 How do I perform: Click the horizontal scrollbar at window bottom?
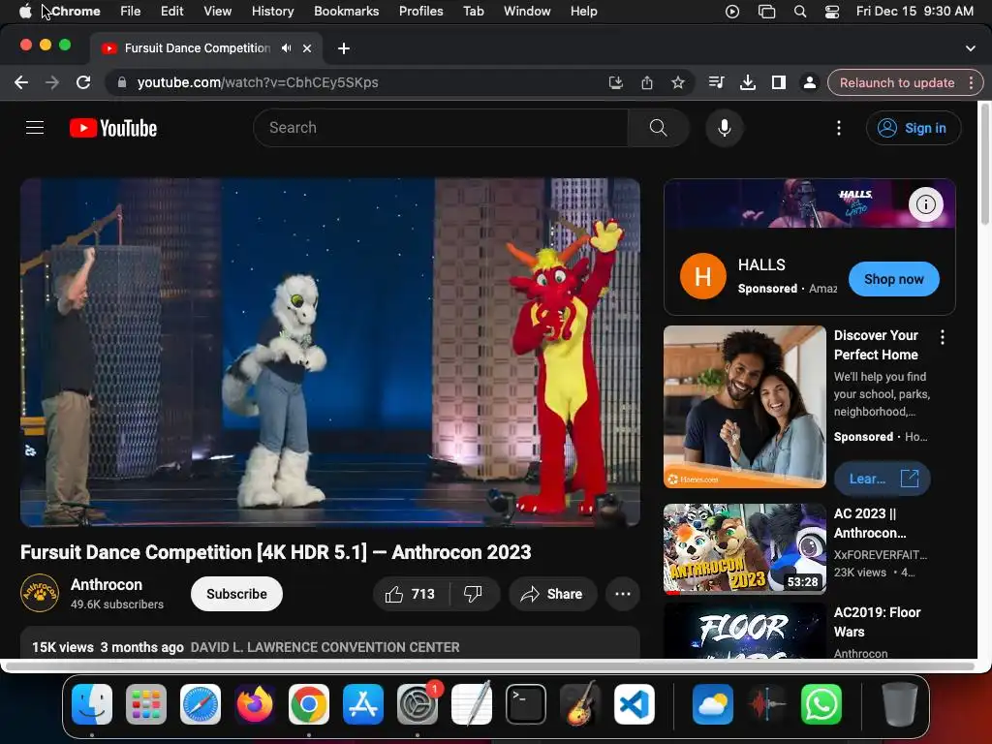490,666
